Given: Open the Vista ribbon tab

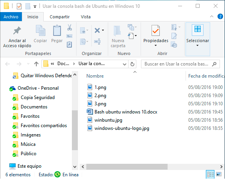Looking at the screenshot, I should 86,17.
